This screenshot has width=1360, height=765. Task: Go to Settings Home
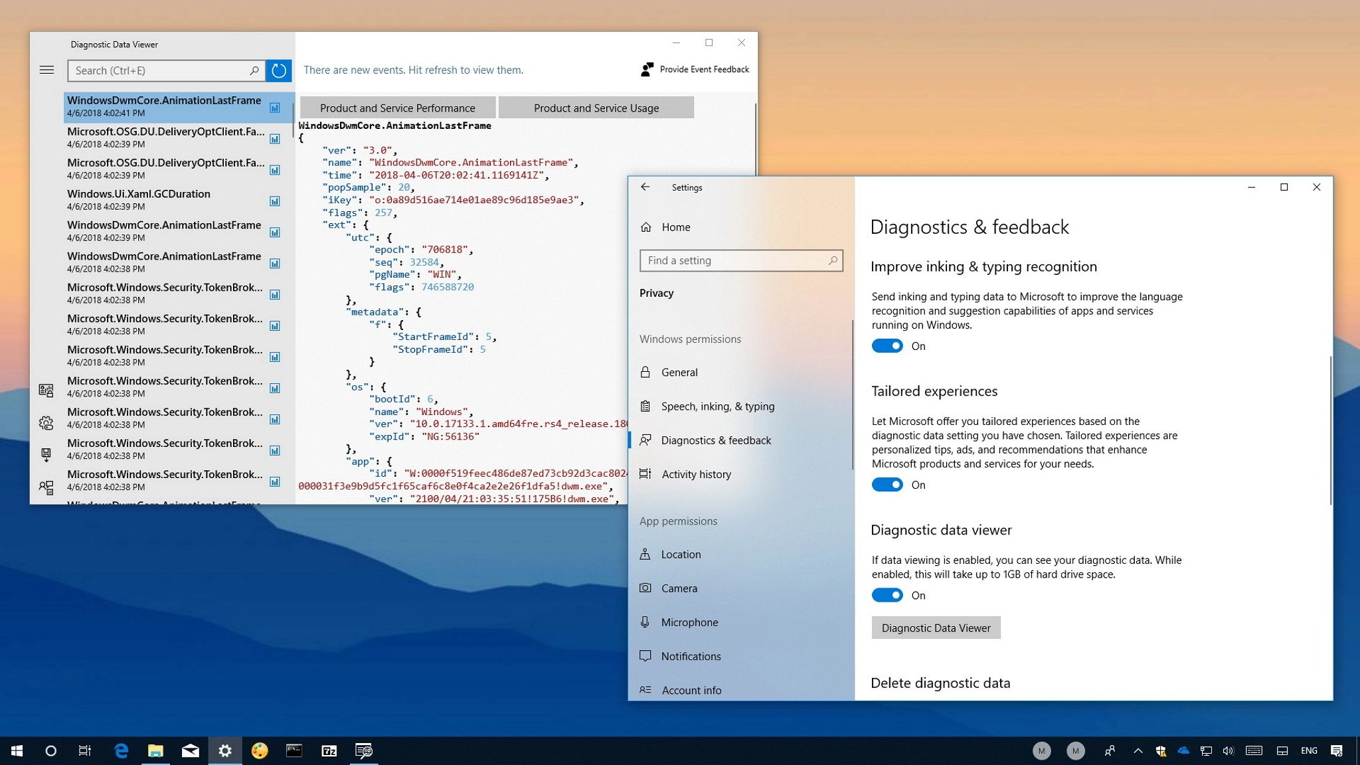coord(675,227)
